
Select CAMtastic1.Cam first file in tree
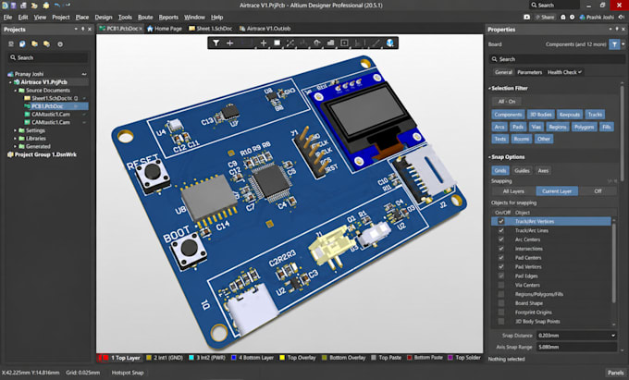51,115
